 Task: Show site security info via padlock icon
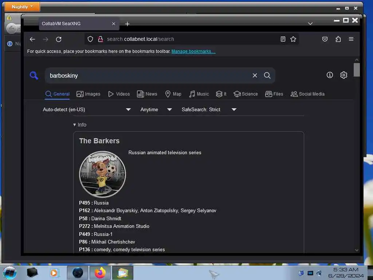[101, 39]
